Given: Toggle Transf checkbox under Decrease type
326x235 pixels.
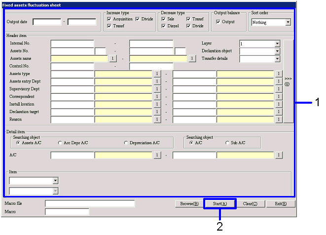Looking at the screenshot, I should click(x=188, y=19).
